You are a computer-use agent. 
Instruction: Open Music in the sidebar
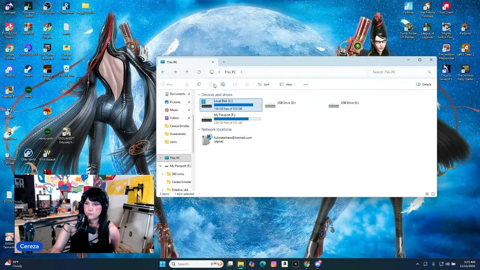click(x=174, y=110)
